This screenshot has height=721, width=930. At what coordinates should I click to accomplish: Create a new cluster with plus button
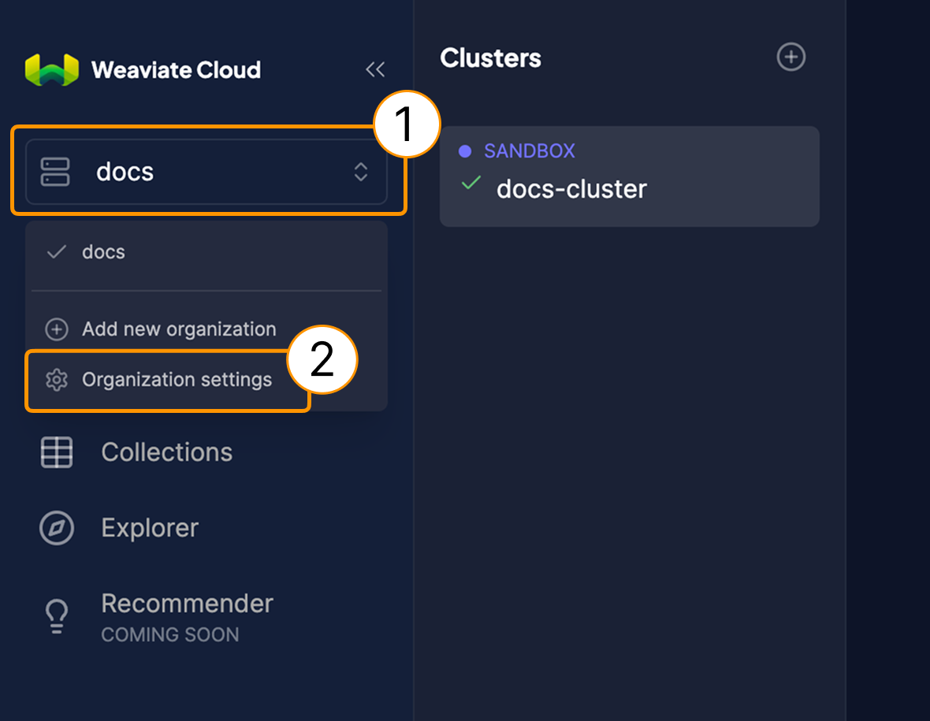pyautogui.click(x=790, y=57)
